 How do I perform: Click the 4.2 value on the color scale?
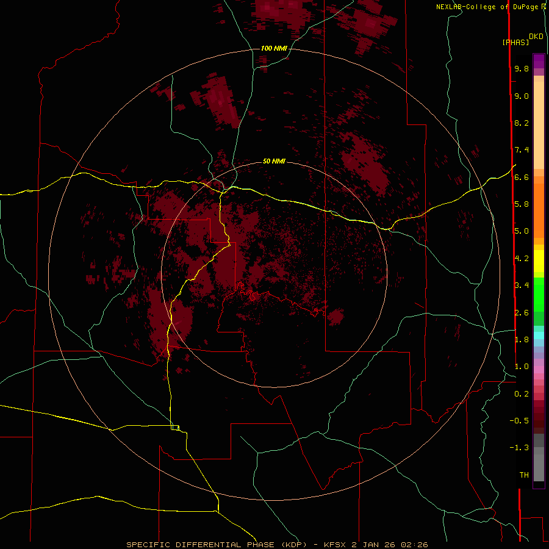click(x=522, y=259)
